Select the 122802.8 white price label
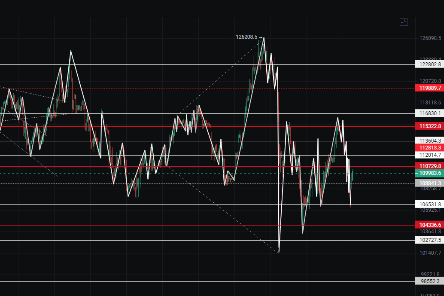 click(x=429, y=64)
